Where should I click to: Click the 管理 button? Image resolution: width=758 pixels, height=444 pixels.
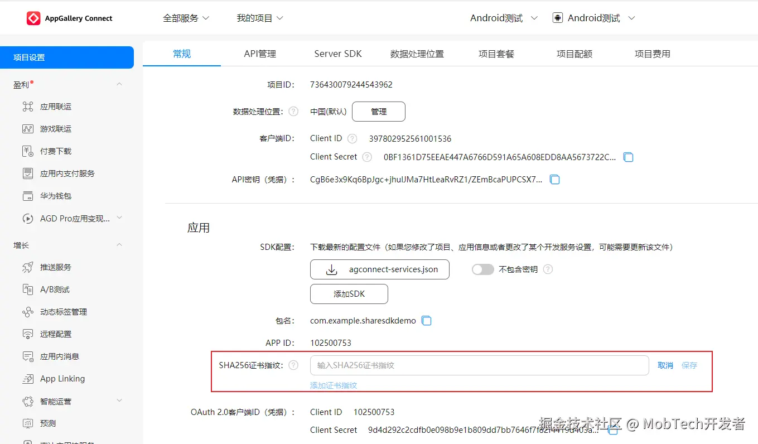379,112
